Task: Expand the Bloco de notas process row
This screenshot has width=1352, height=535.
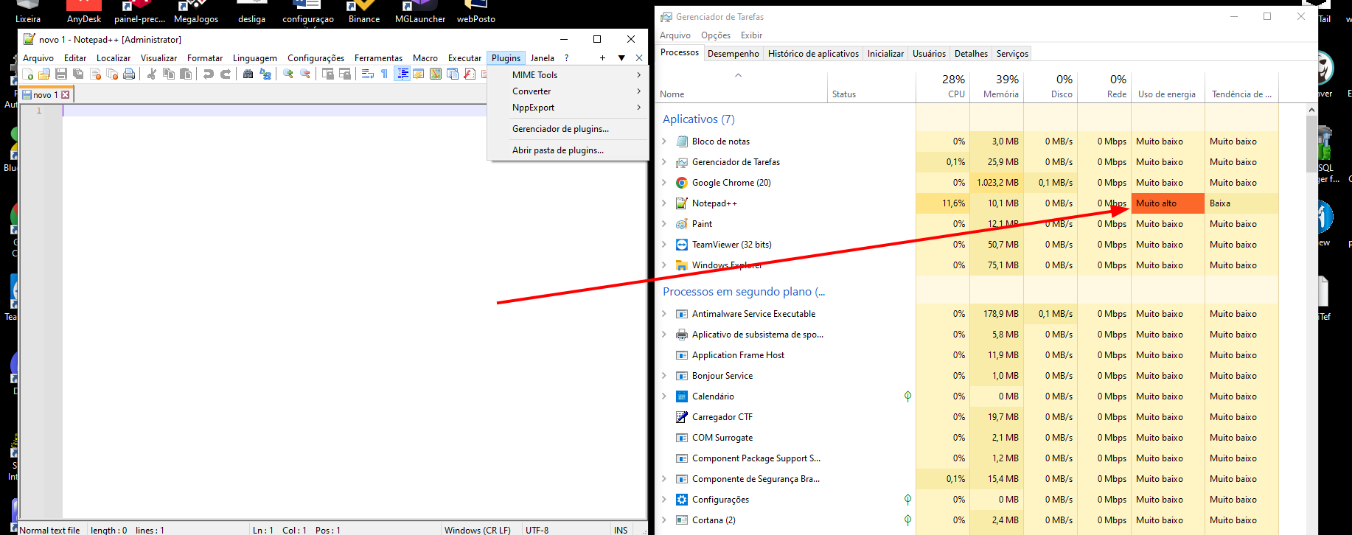Action: tap(664, 141)
